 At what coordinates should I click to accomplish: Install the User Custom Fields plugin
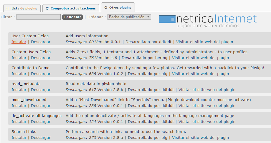coord(19,42)
